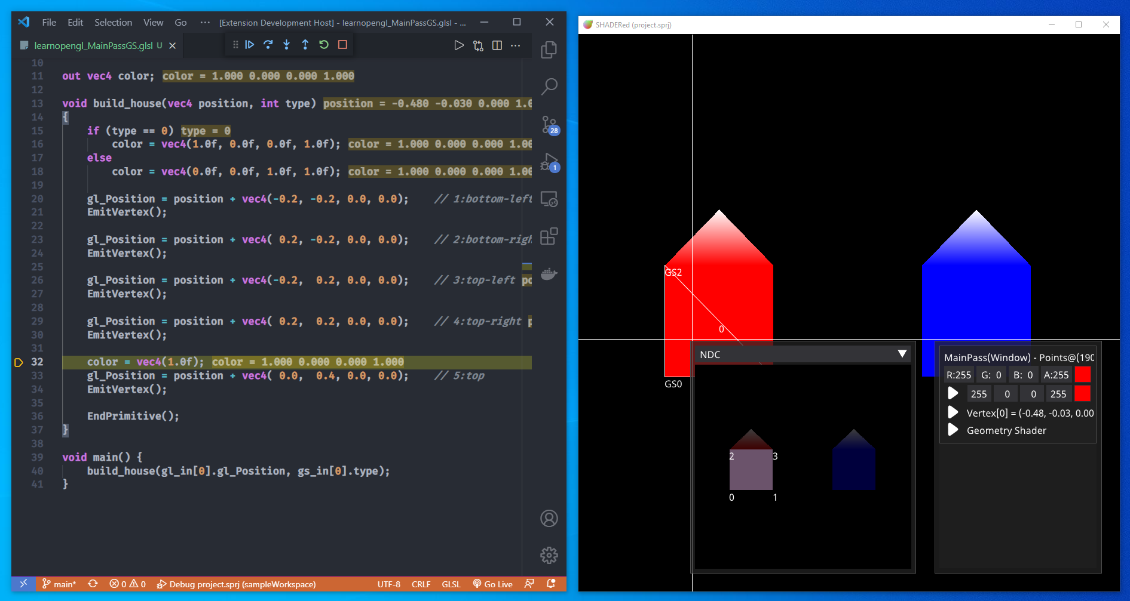The height and width of the screenshot is (601, 1130).
Task: Select the Step Out debug icon
Action: click(305, 44)
